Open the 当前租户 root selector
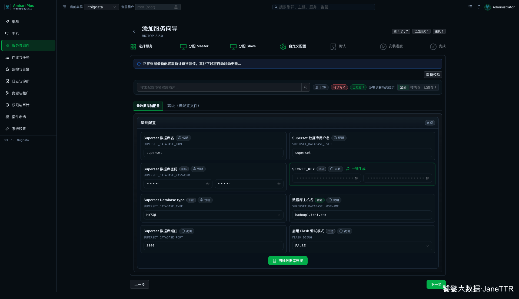This screenshot has height=299, width=519. point(158,7)
